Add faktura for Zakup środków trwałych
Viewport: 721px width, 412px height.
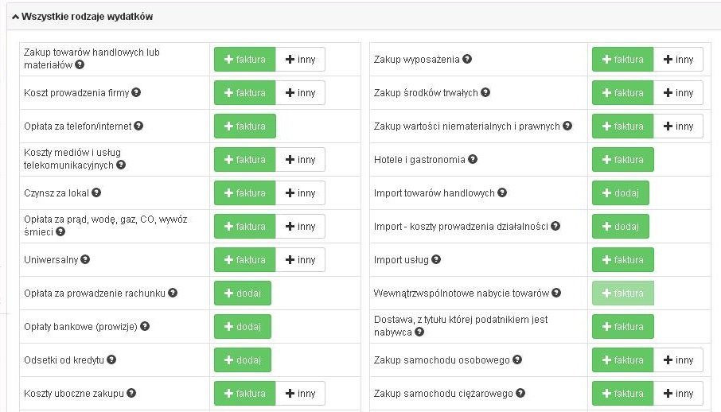622,93
